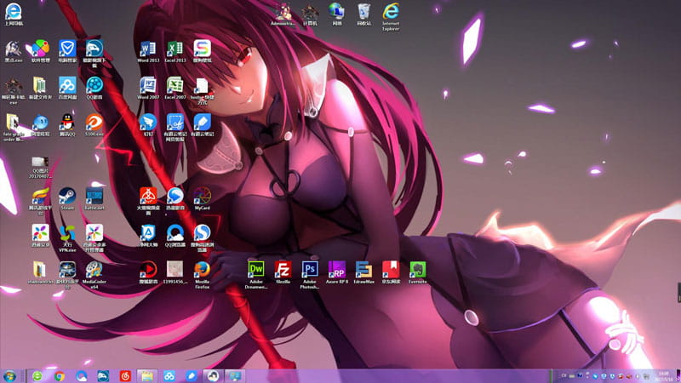681x383 pixels.
Task: Launch Adobe Dreamweaver from the desktop
Action: pyautogui.click(x=256, y=270)
